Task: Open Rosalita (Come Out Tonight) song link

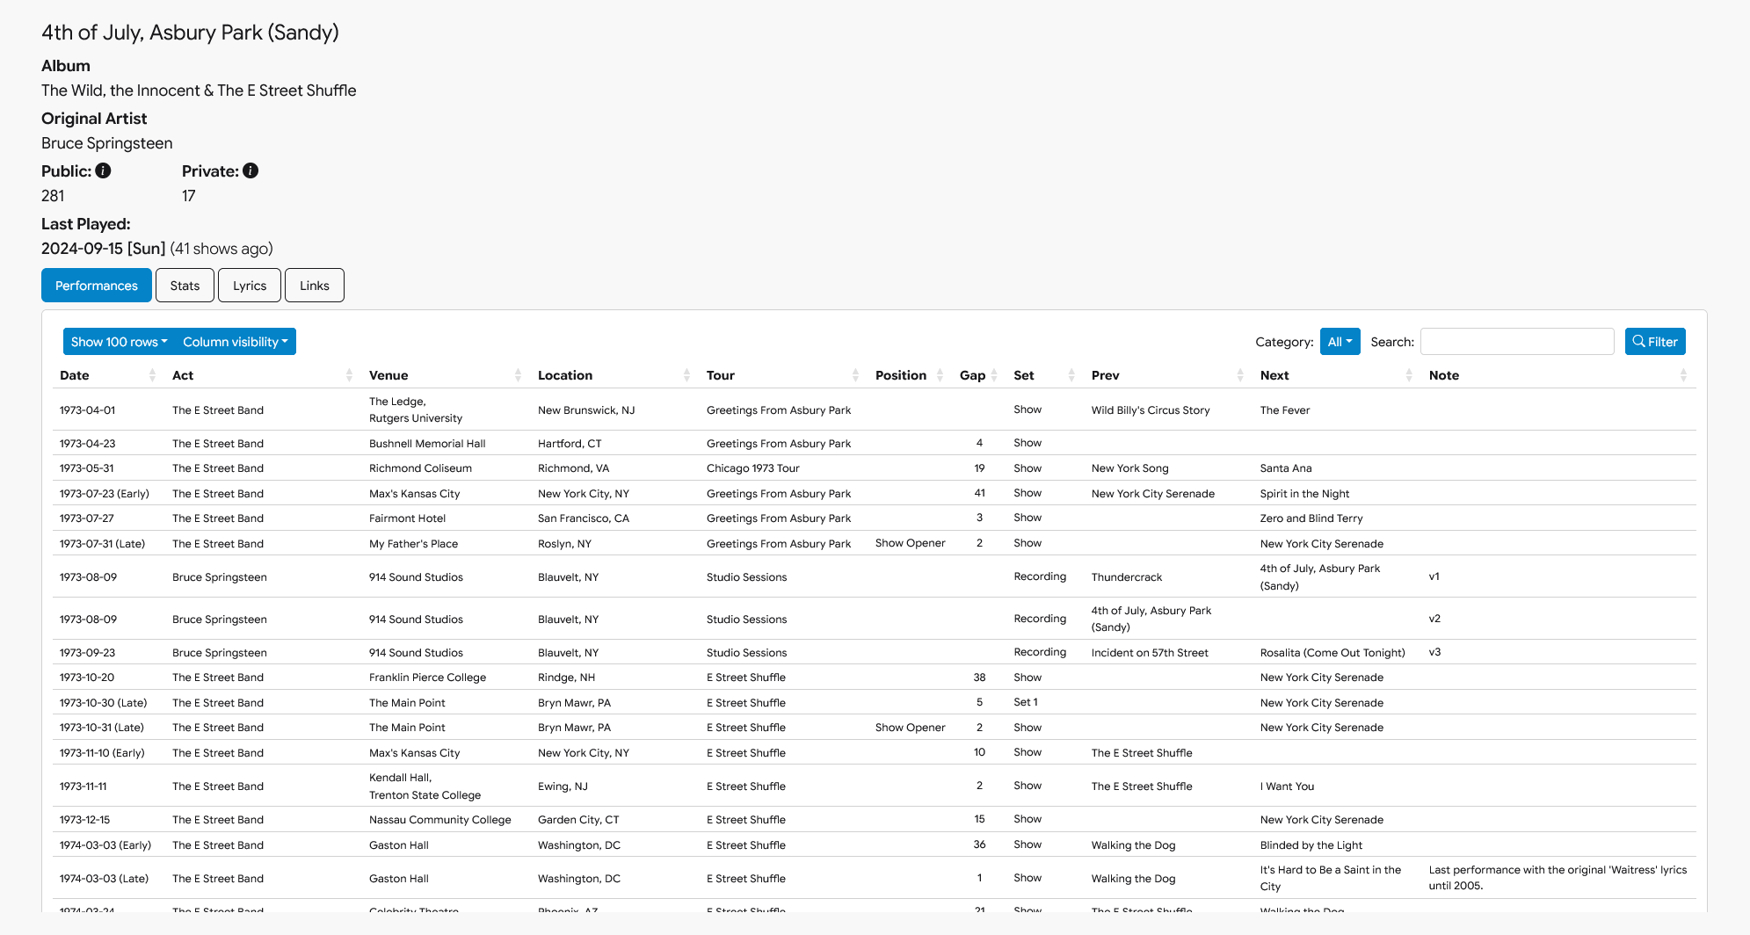Action: click(x=1332, y=653)
